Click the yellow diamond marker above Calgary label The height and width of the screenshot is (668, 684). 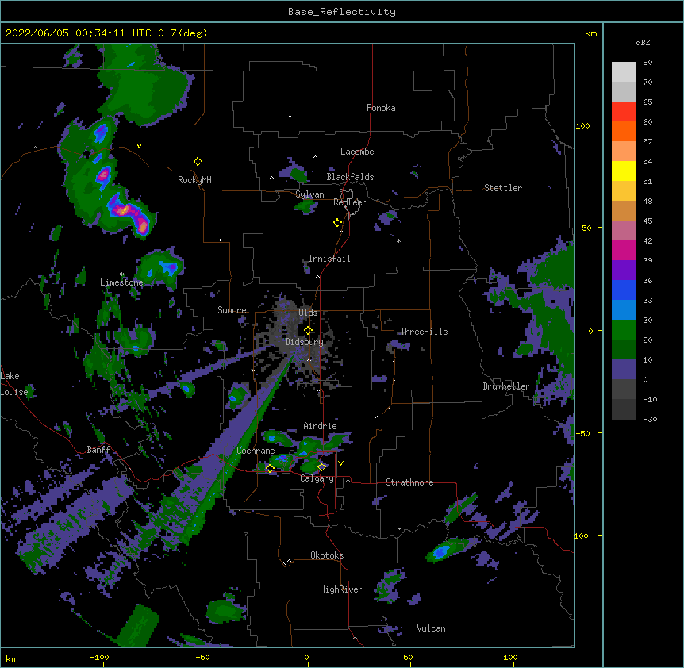[321, 467]
